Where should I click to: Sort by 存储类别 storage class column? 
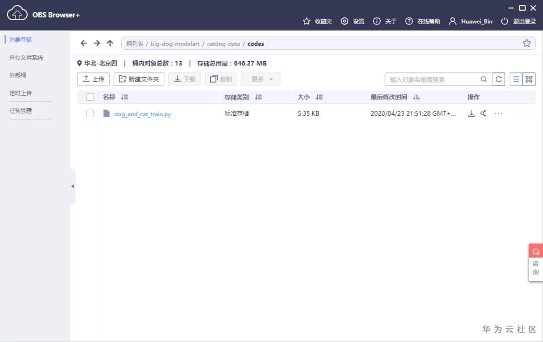(258, 97)
